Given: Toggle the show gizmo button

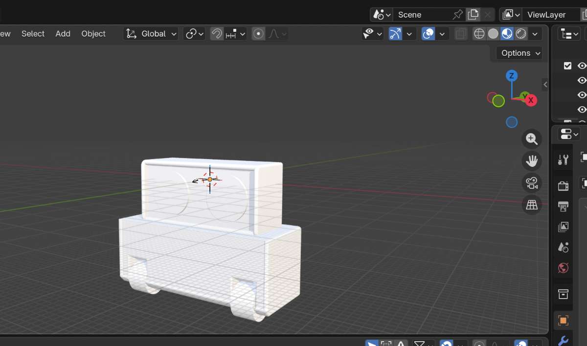Looking at the screenshot, I should click(395, 34).
